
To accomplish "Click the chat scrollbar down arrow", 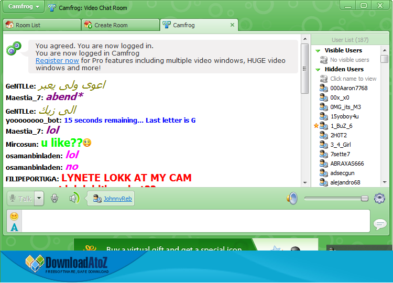I will [305, 183].
